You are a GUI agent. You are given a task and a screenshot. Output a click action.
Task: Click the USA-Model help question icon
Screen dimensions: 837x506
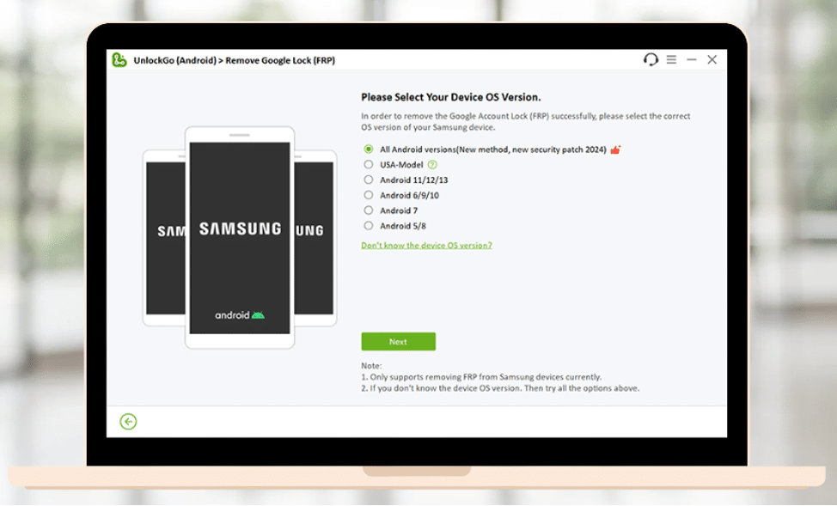click(x=432, y=165)
